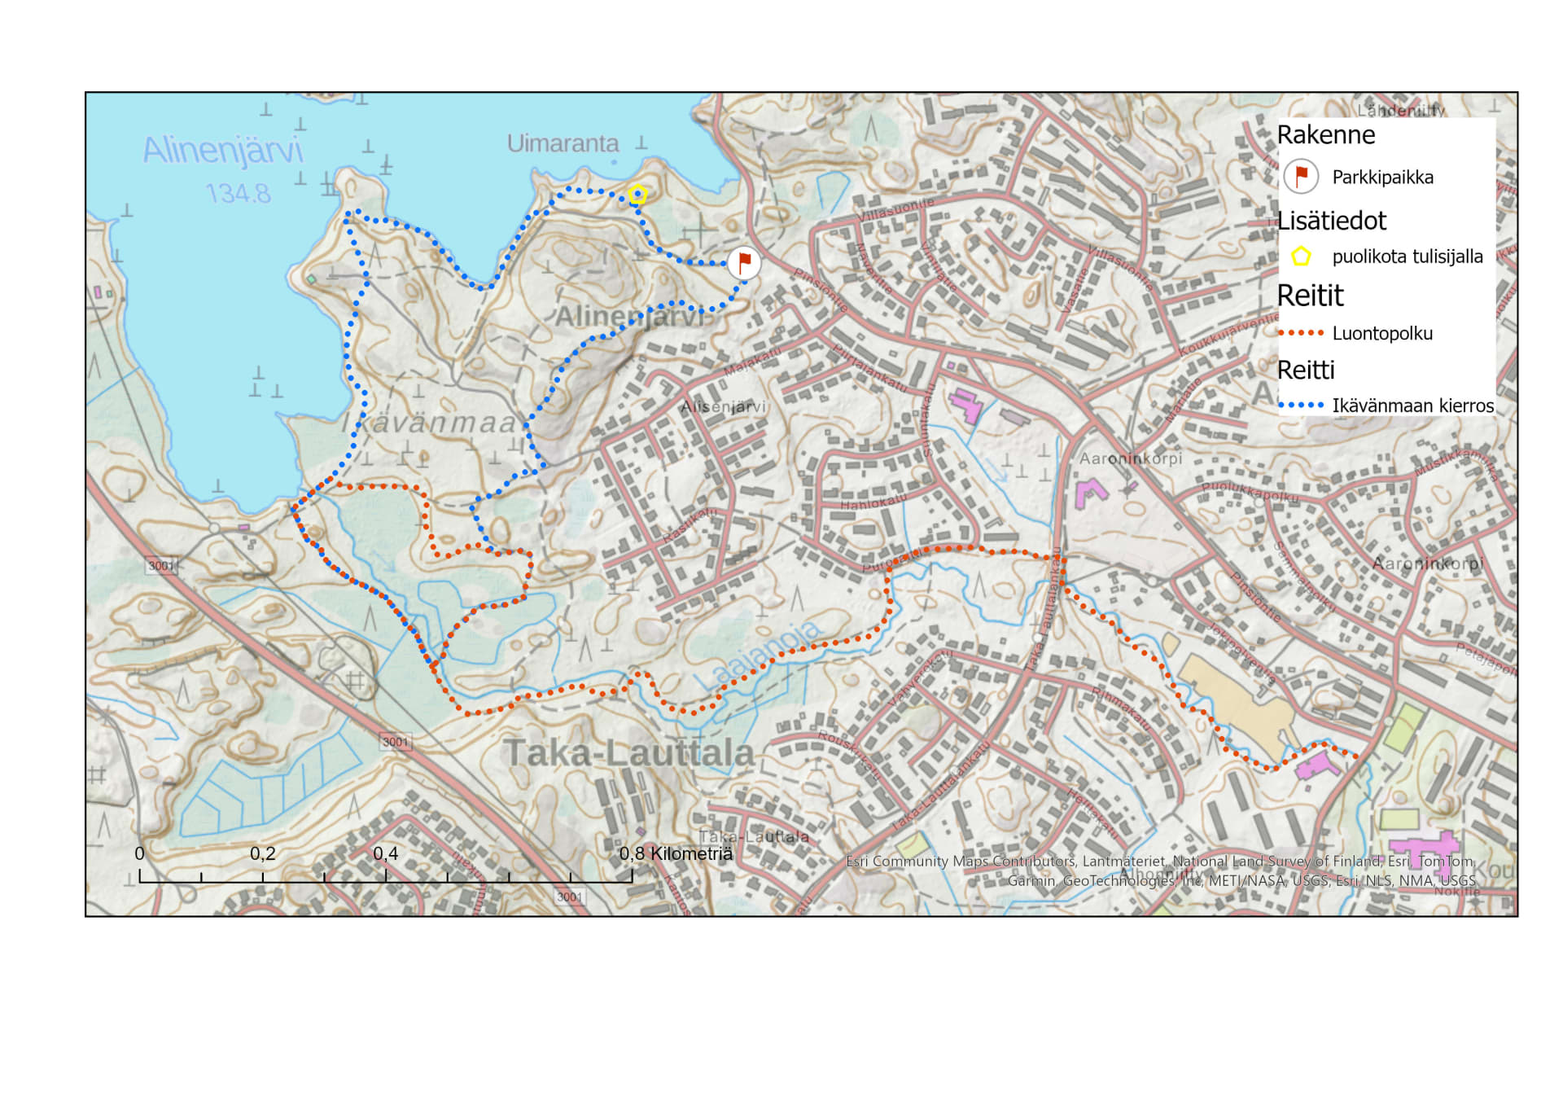Click the blue dotted Ikävänmaan kierros legend line

(x=1301, y=405)
